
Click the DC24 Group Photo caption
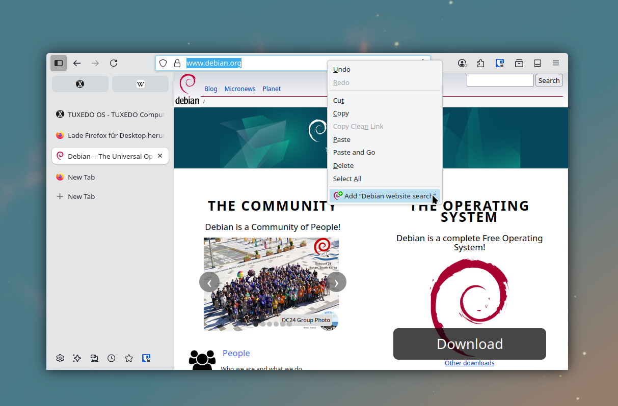point(306,320)
